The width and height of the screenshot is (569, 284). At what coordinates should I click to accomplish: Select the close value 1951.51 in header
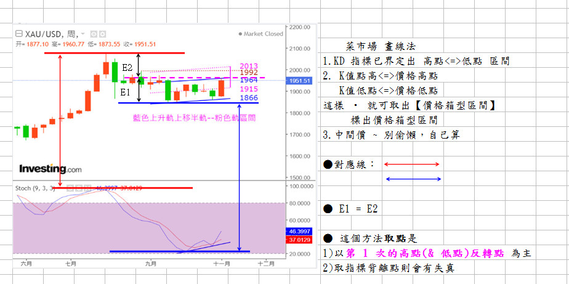pos(145,44)
